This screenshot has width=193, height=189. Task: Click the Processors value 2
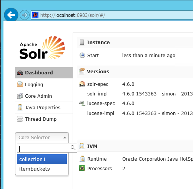coord(124,169)
